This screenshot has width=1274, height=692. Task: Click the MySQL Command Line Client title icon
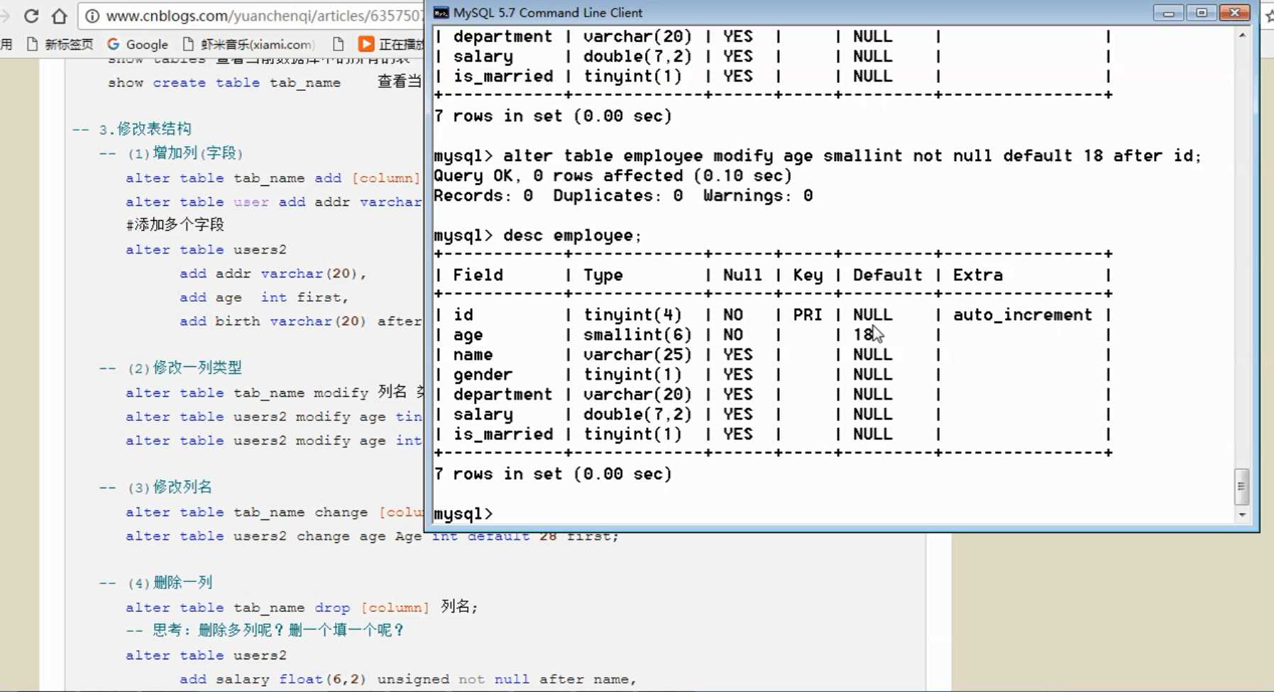point(441,13)
